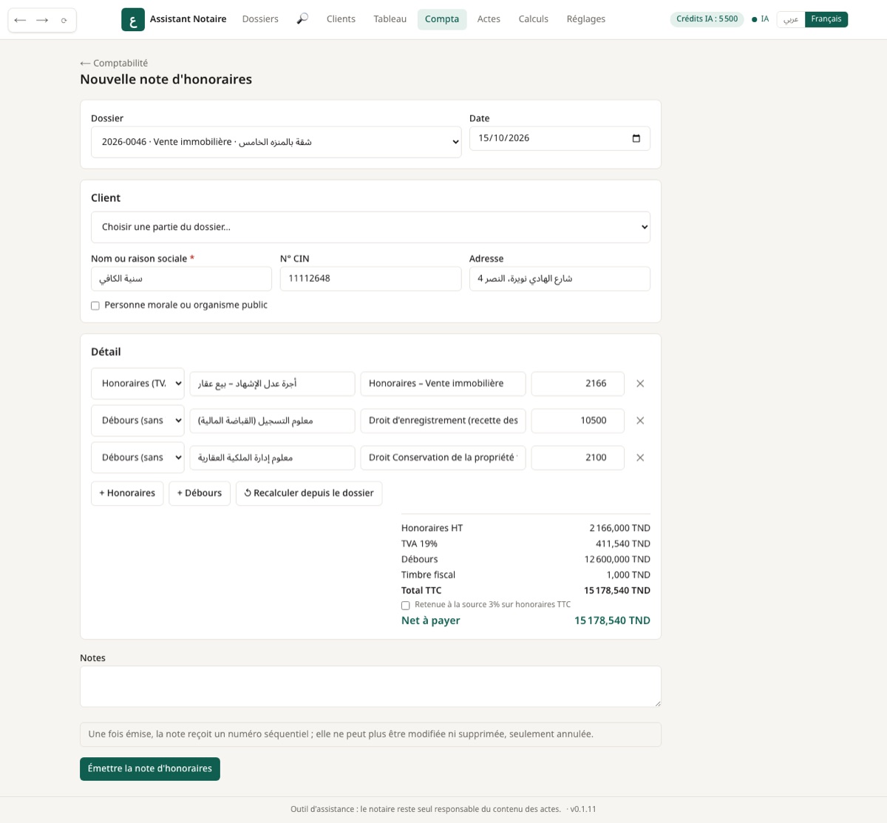Remove the Honoraires Vente immobilière line
The height and width of the screenshot is (823, 887).
(640, 384)
